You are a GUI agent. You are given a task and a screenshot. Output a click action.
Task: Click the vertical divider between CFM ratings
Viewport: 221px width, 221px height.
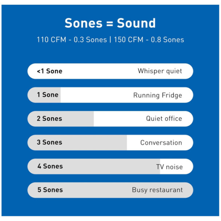110,40
